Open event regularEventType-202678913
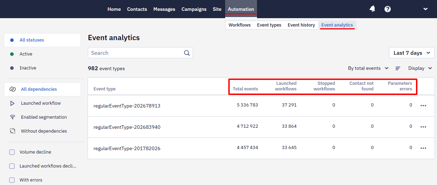The width and height of the screenshot is (437, 185). pyautogui.click(x=127, y=106)
